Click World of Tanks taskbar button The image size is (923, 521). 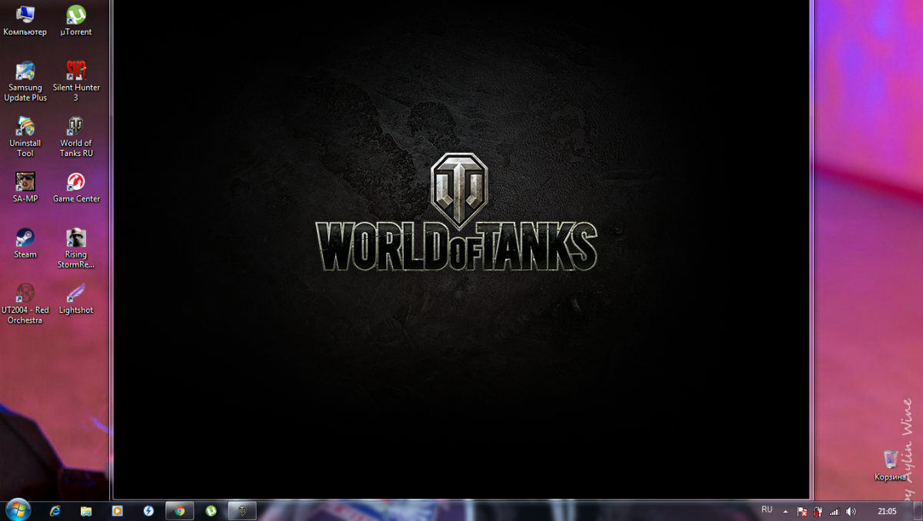[242, 510]
